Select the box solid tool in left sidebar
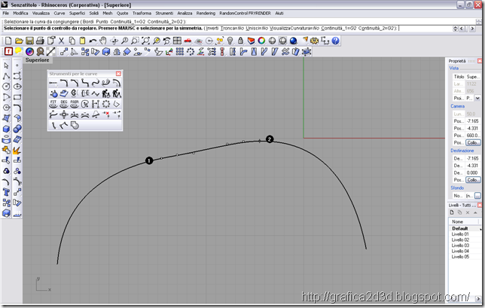Image resolution: width=485 pixels, height=308 pixels. point(6,129)
